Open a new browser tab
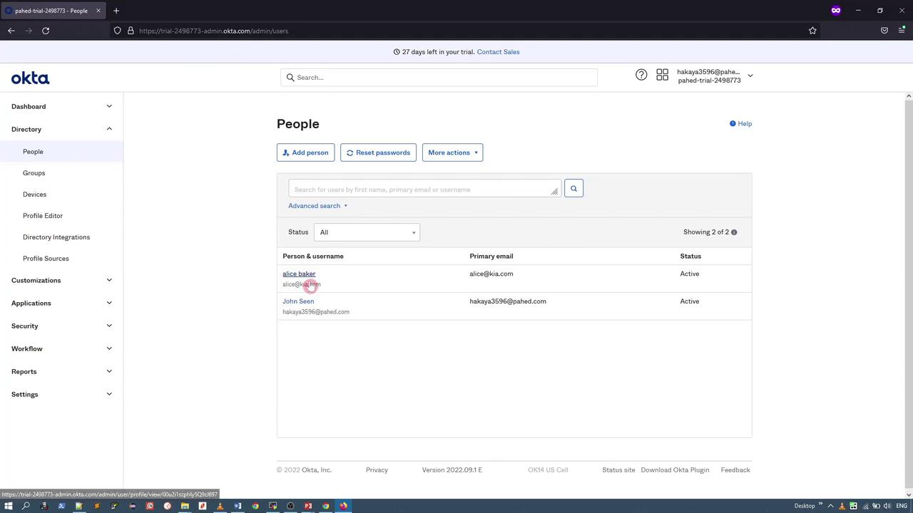 116,11
